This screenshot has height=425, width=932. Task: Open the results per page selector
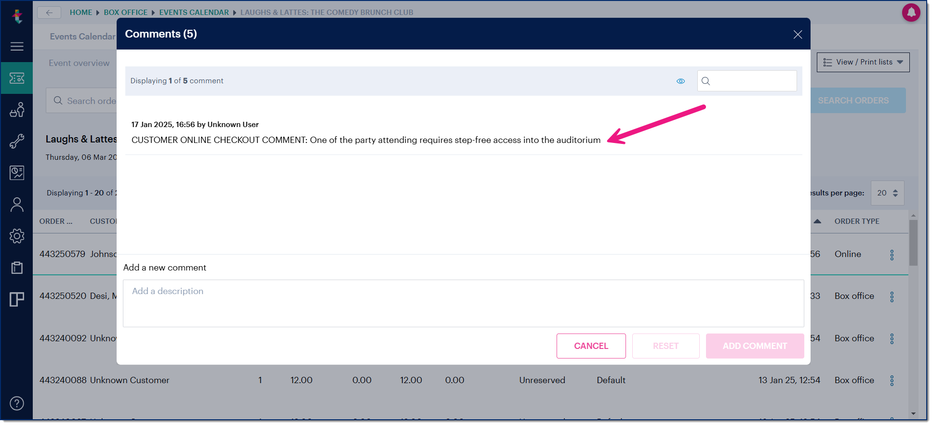click(887, 193)
